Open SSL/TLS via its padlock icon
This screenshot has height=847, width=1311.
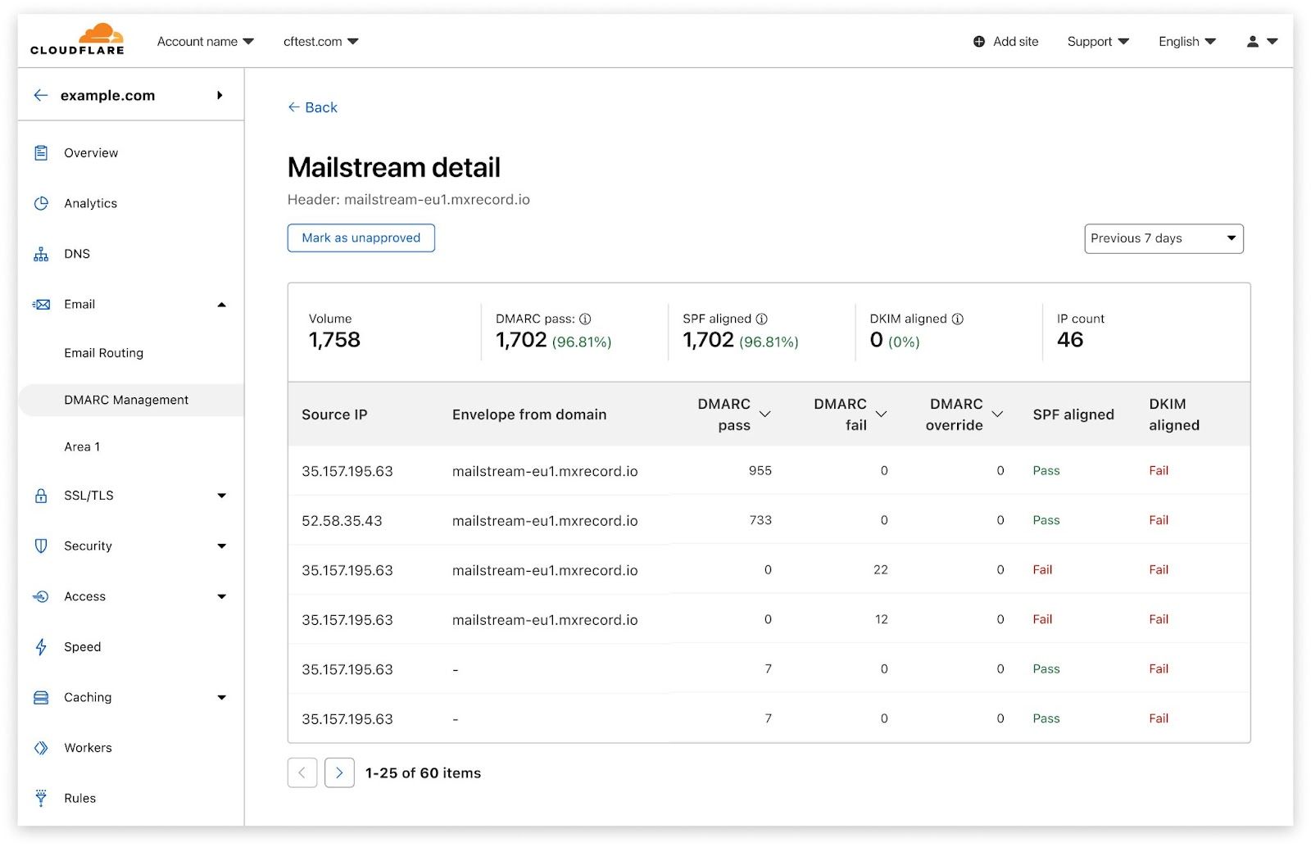pyautogui.click(x=41, y=496)
